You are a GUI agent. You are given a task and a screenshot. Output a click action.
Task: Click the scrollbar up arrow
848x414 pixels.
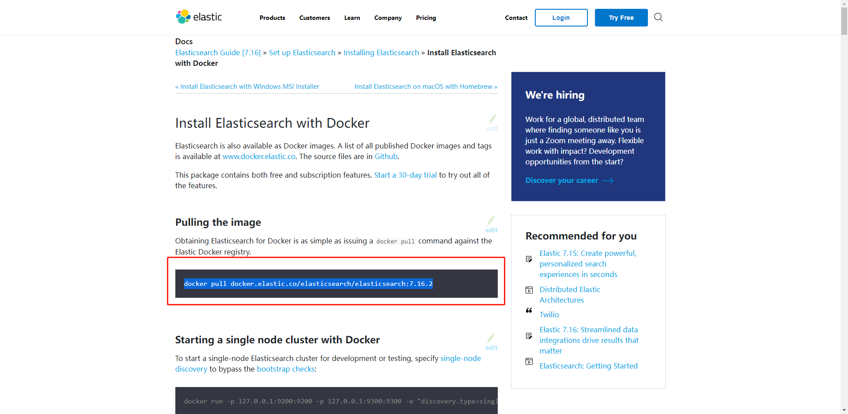coord(844,3)
